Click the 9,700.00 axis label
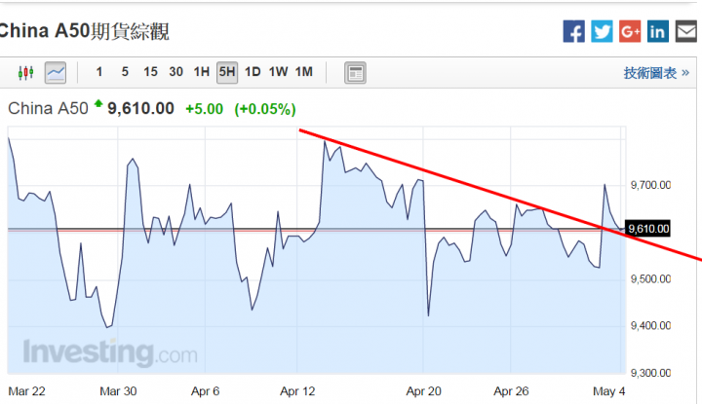 [x=650, y=185]
